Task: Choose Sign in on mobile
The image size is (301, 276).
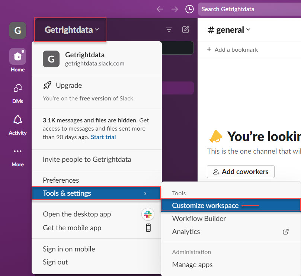Action: coord(97,249)
